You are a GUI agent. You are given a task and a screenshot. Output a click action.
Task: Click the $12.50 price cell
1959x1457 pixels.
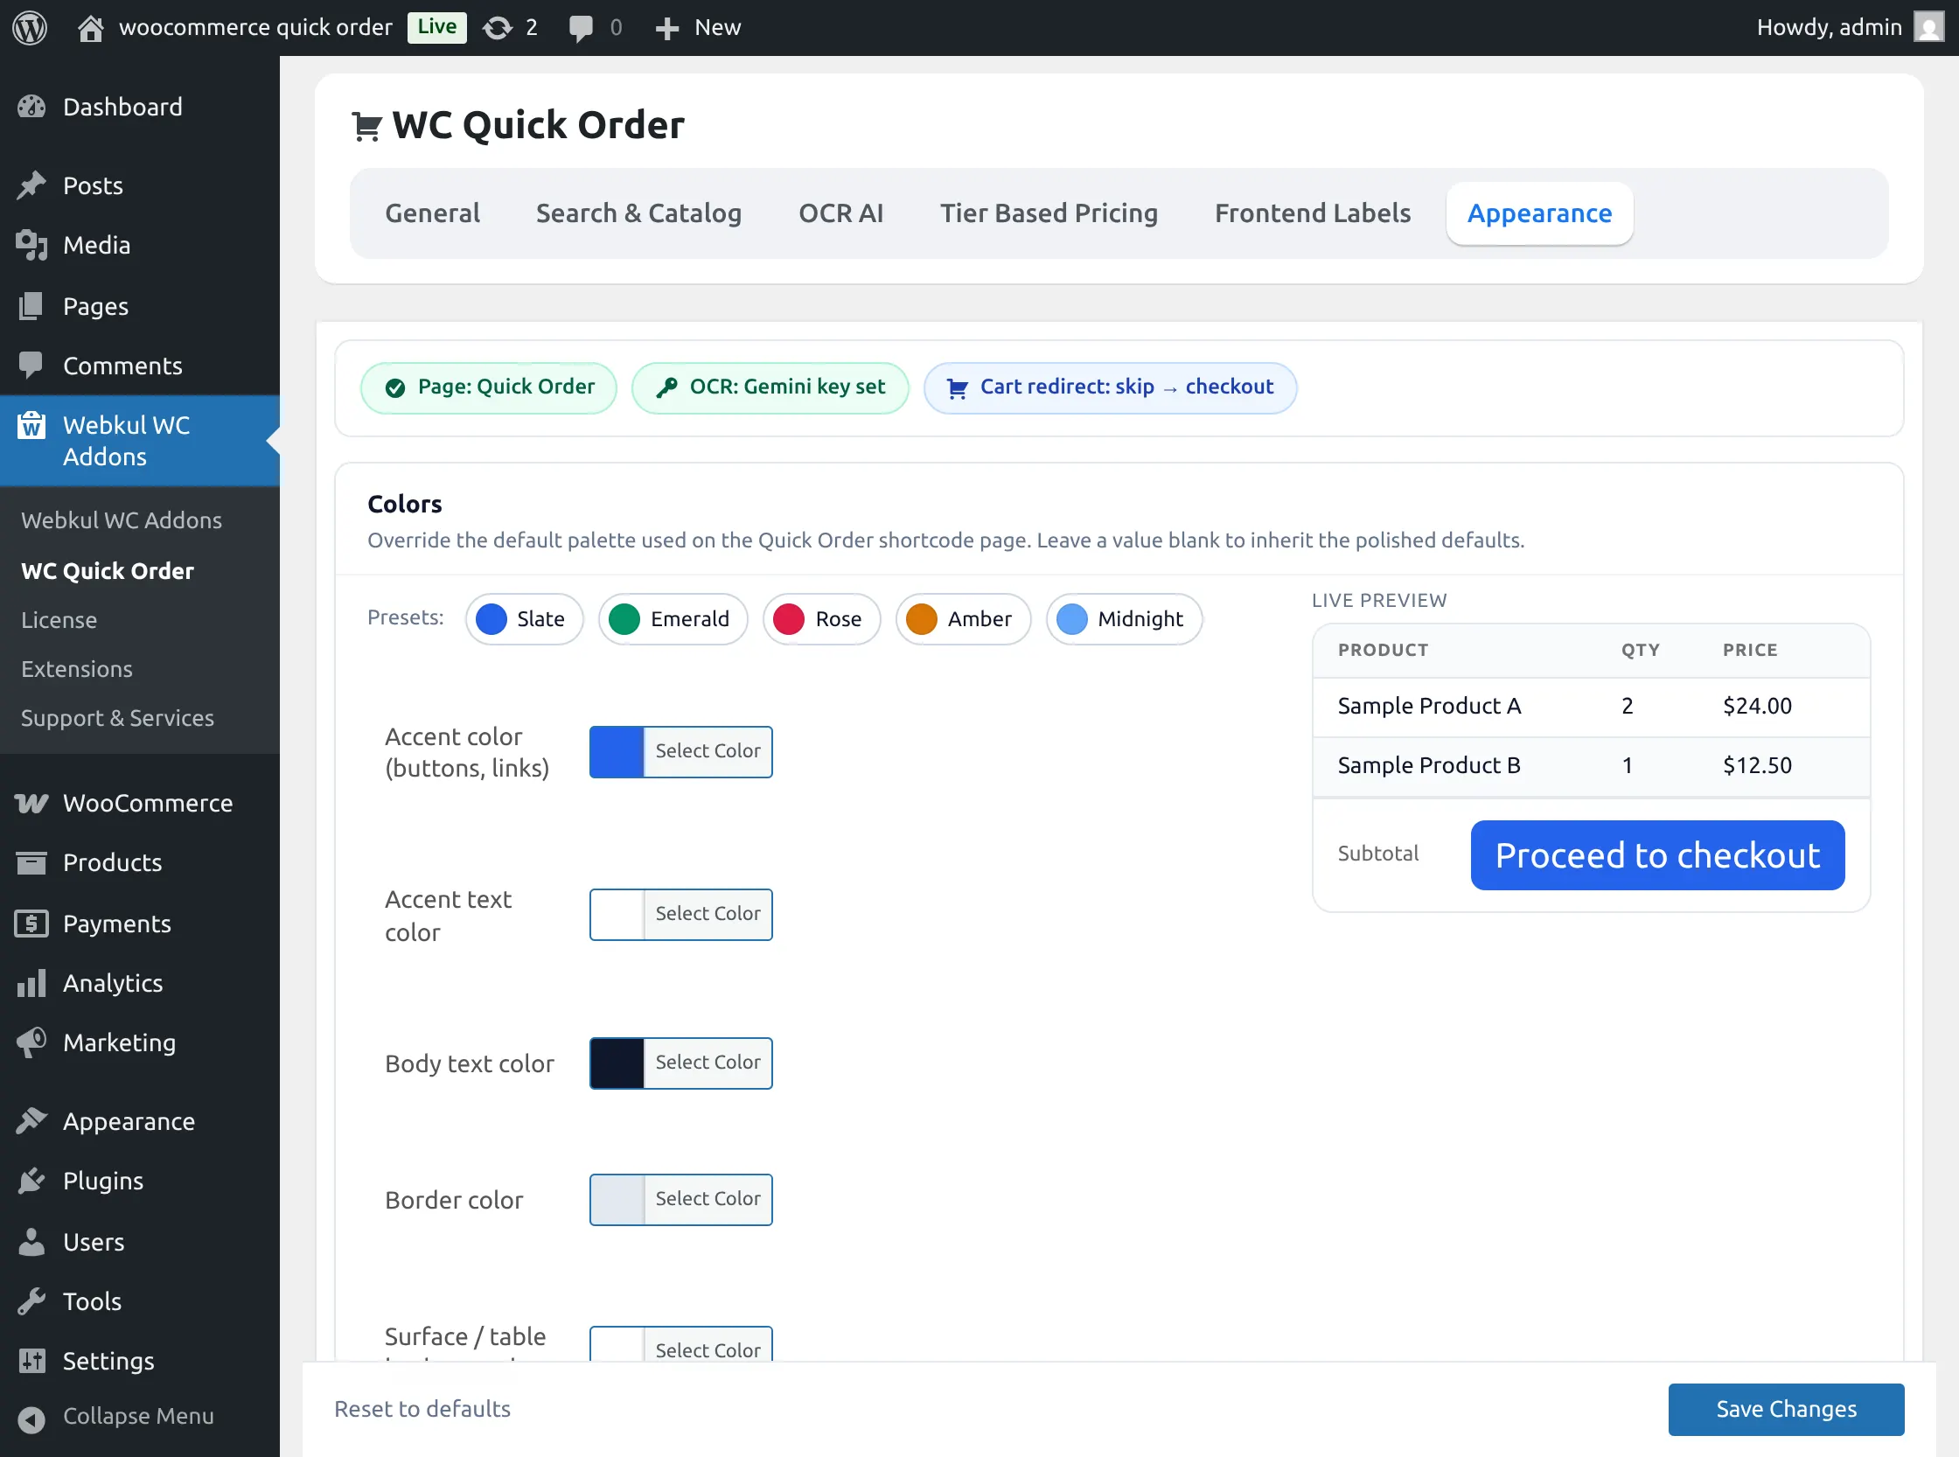1757,765
